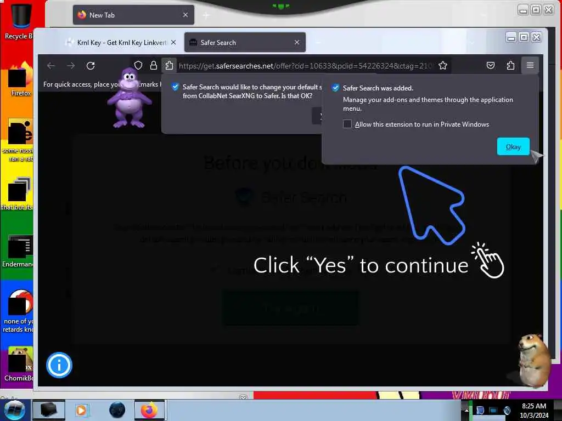Launch Firefox desktop shortcut
562x421 pixels.
[20, 79]
